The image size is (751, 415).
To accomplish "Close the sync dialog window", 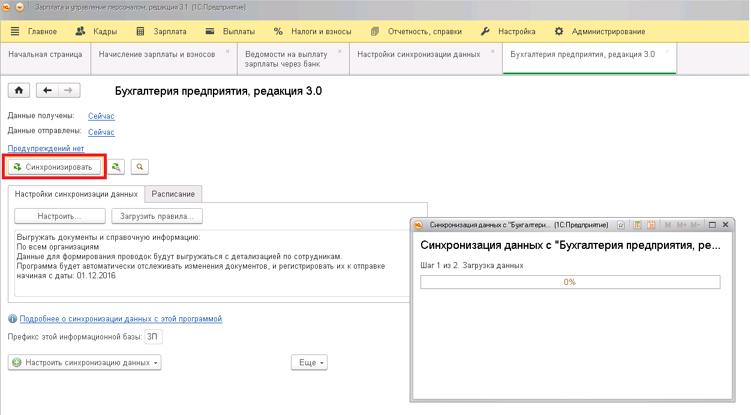I will 725,225.
